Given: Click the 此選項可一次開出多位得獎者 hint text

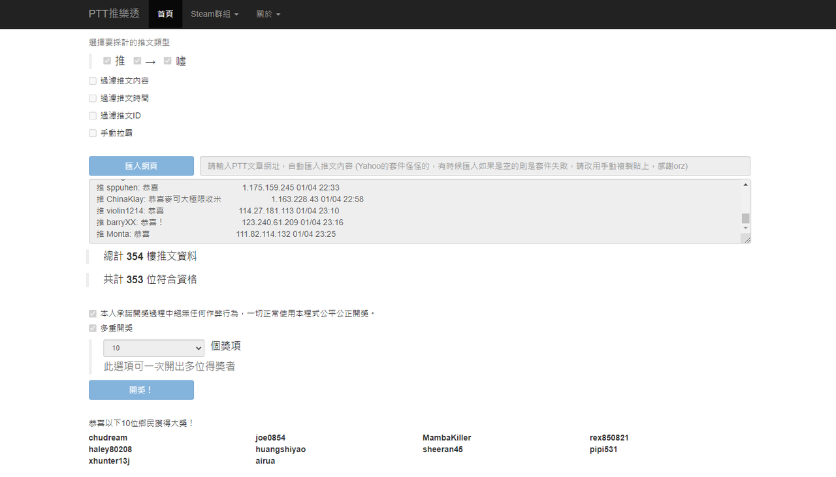Looking at the screenshot, I should click(x=169, y=367).
